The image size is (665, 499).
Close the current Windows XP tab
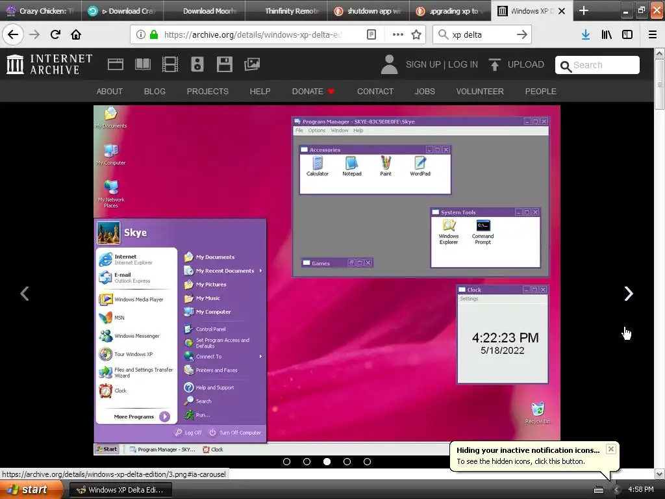click(562, 11)
